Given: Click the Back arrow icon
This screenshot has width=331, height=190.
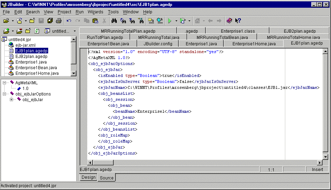Looking at the screenshot, I should (210, 21).
